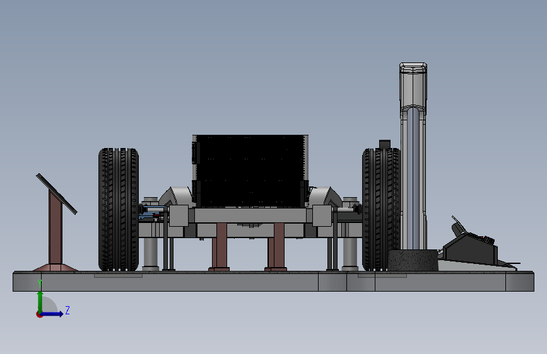Image resolution: width=547 pixels, height=354 pixels.
Task: Click the red origin ball of the triad
Action: (x=39, y=314)
